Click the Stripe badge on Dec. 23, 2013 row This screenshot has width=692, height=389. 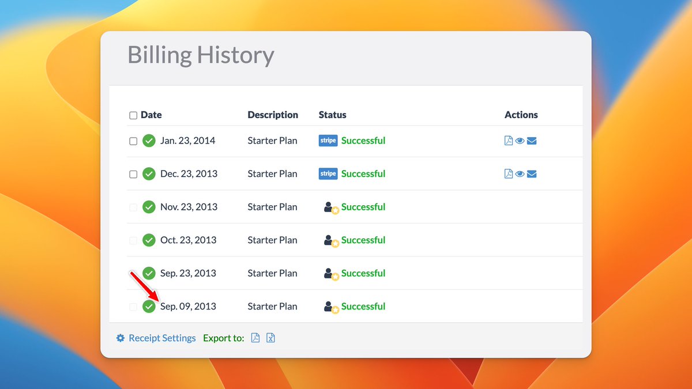click(x=328, y=174)
